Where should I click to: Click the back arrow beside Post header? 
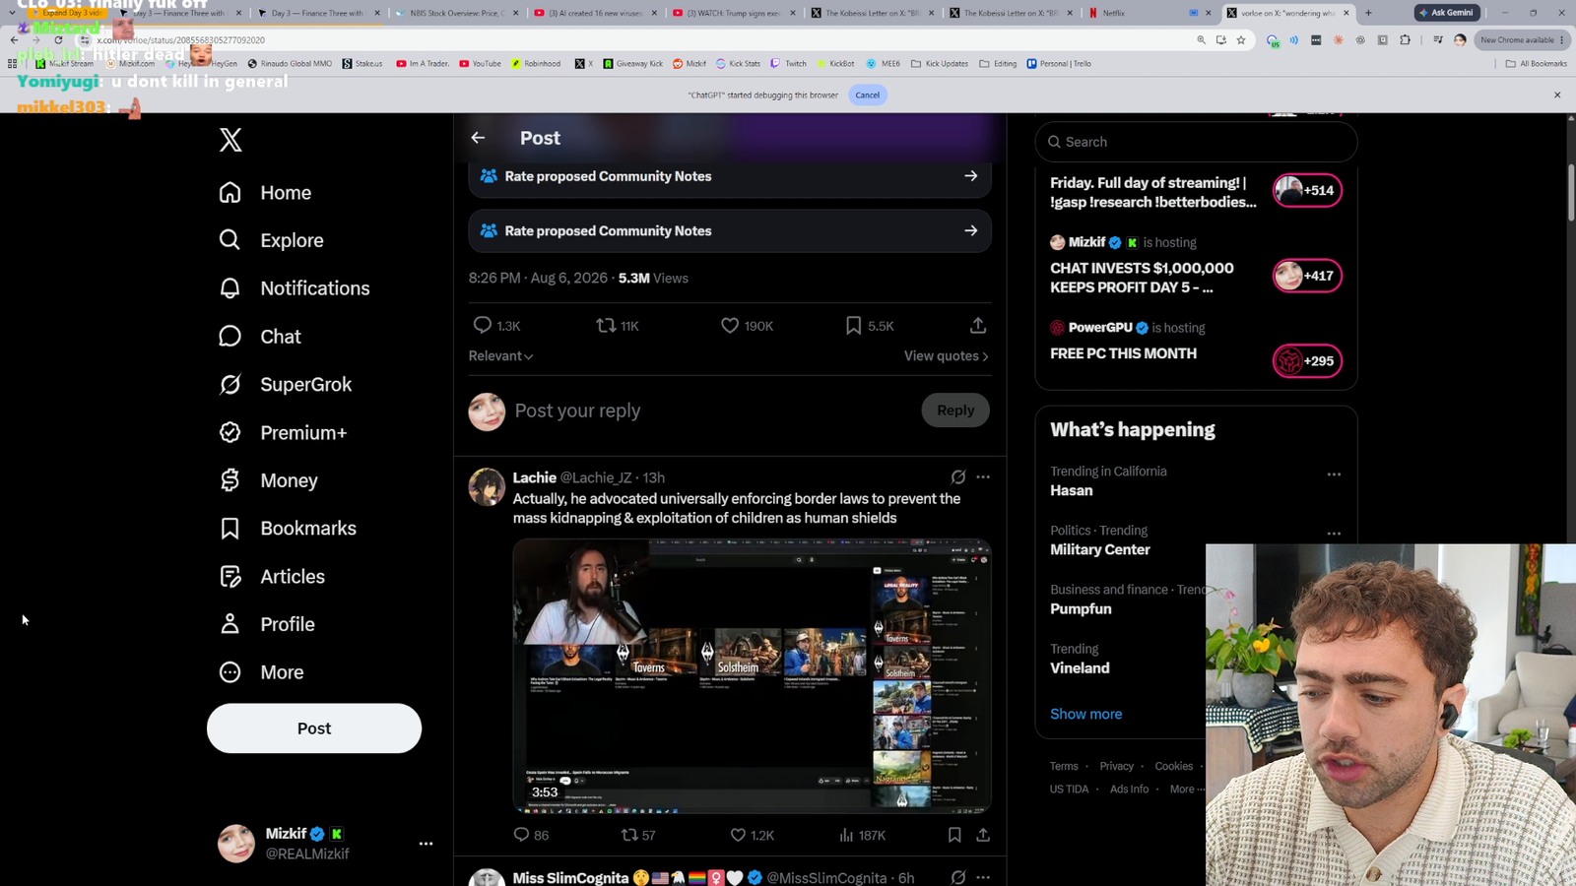[478, 138]
